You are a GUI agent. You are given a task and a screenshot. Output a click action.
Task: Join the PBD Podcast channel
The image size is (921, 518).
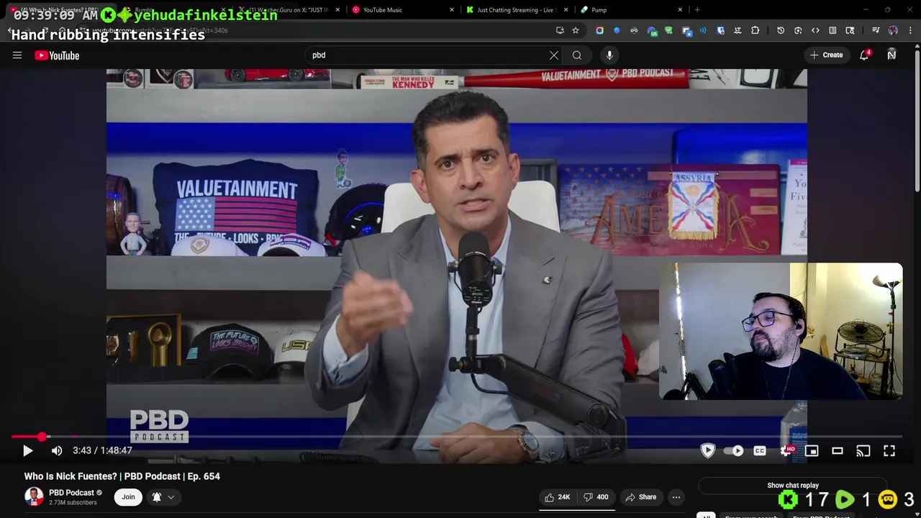click(x=128, y=496)
